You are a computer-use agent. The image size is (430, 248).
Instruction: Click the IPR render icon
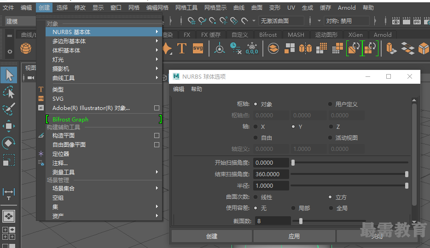pos(417,21)
